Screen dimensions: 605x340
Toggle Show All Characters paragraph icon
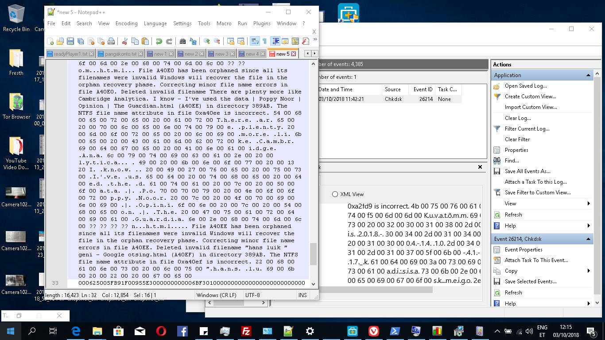(264, 41)
